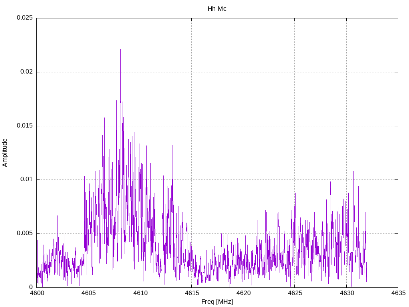409x307 pixels.
Task: Click the 0.025 y-axis tick label
Action: [24, 18]
